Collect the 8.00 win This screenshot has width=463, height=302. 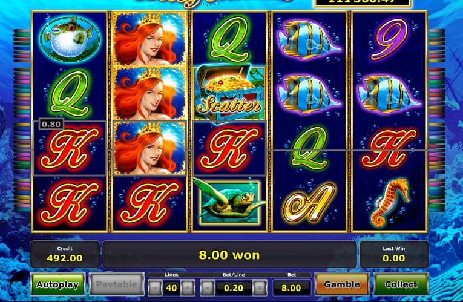(x=401, y=284)
